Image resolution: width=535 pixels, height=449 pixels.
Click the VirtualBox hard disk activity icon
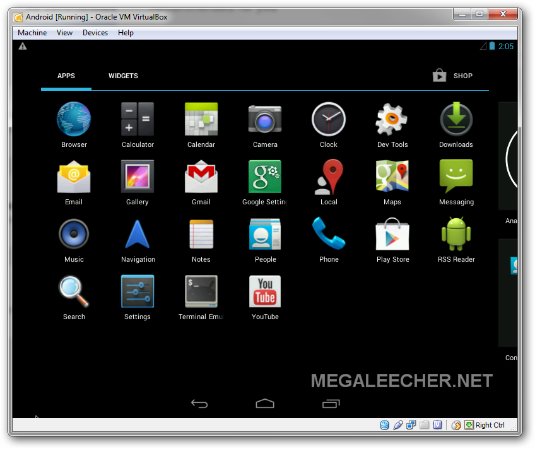tap(385, 425)
